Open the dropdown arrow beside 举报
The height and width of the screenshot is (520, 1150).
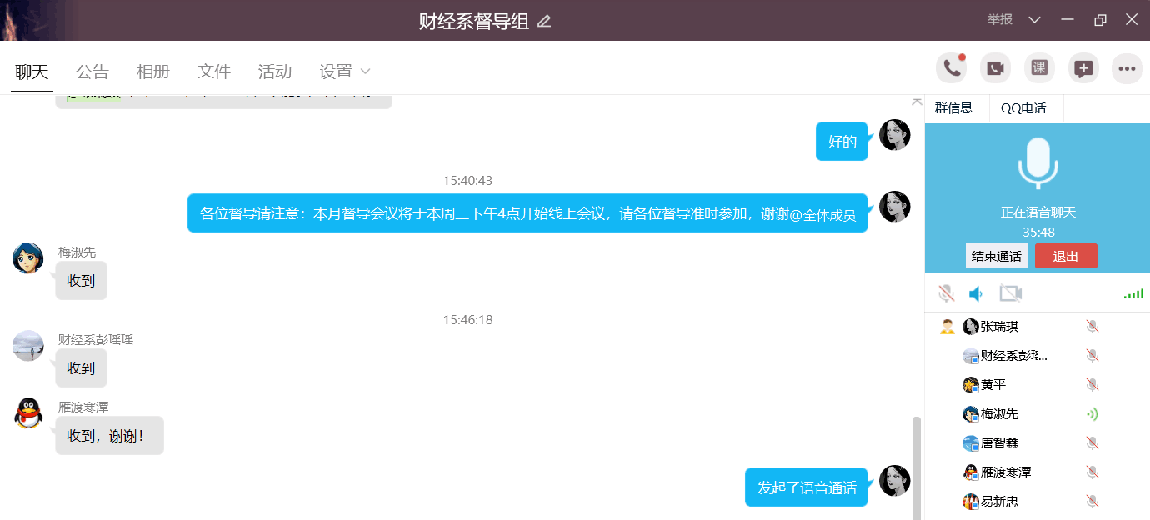(x=1034, y=20)
